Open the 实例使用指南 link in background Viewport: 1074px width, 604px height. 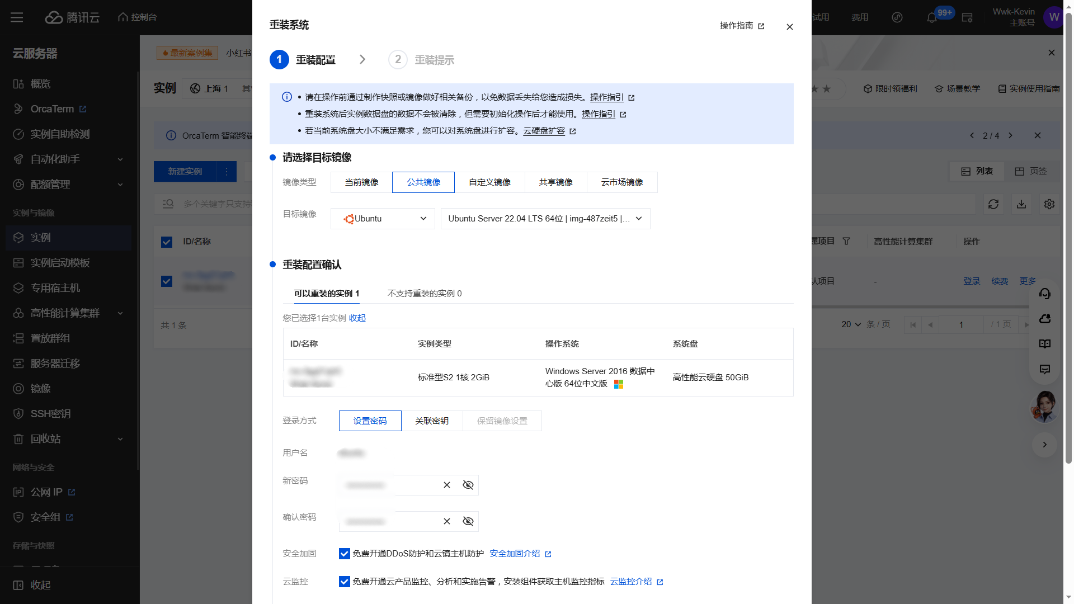[1029, 89]
